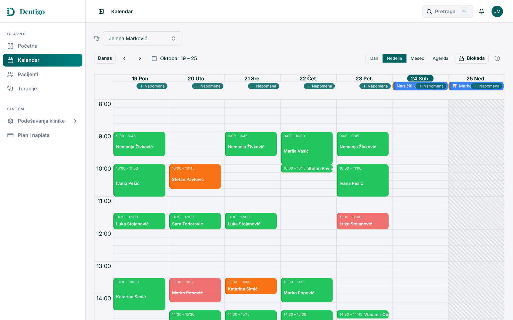Open Friday 10:00 Ivana Pešić appointment

pyautogui.click(x=363, y=180)
